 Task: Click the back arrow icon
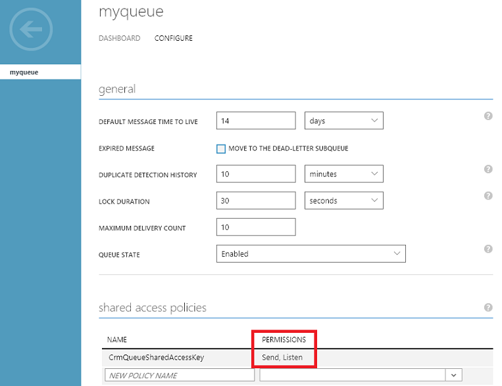[31, 30]
